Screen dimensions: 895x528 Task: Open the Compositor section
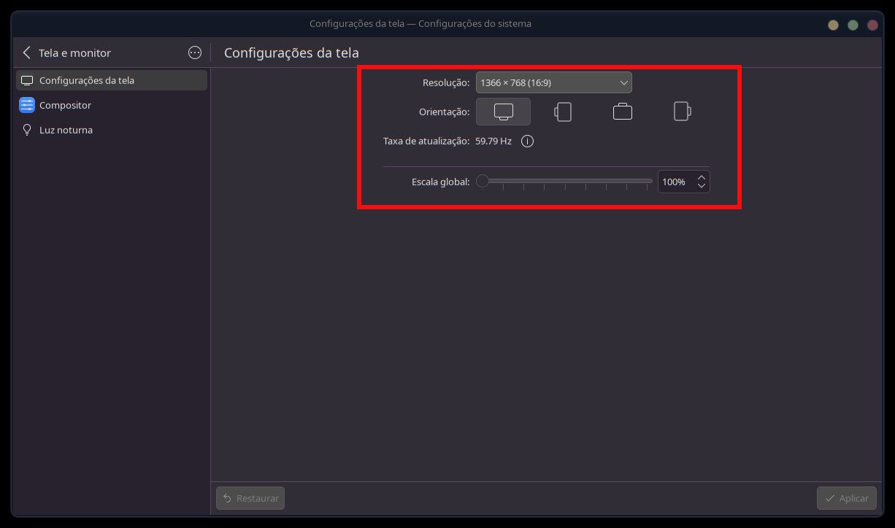[x=65, y=105]
